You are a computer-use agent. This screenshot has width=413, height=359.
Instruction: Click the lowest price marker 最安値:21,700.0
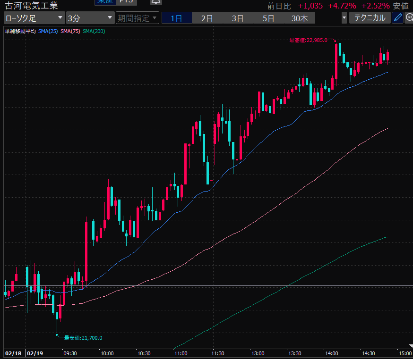tap(83, 337)
